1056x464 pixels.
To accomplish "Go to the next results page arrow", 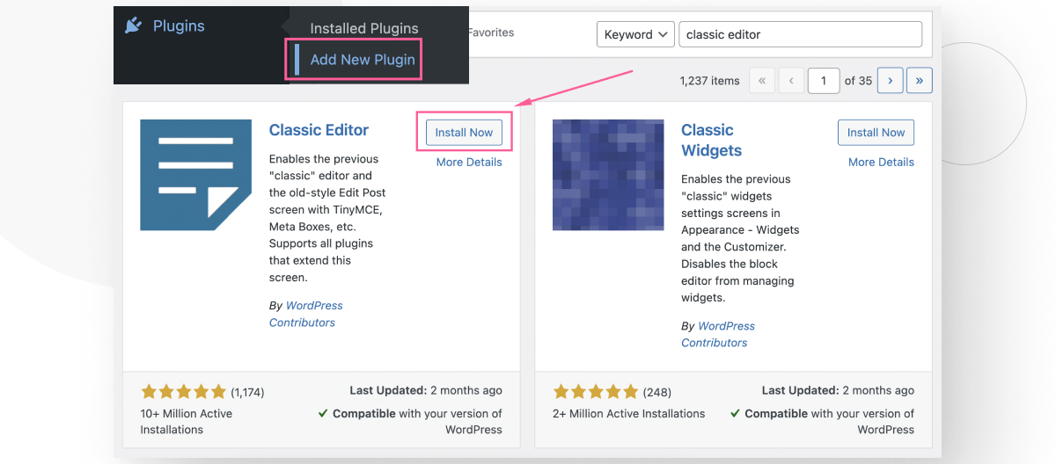I will coord(890,81).
